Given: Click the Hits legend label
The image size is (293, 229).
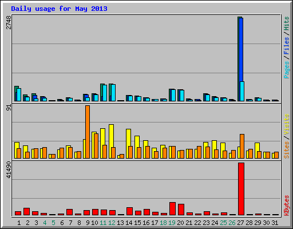Looking at the screenshot, I should tap(287, 23).
